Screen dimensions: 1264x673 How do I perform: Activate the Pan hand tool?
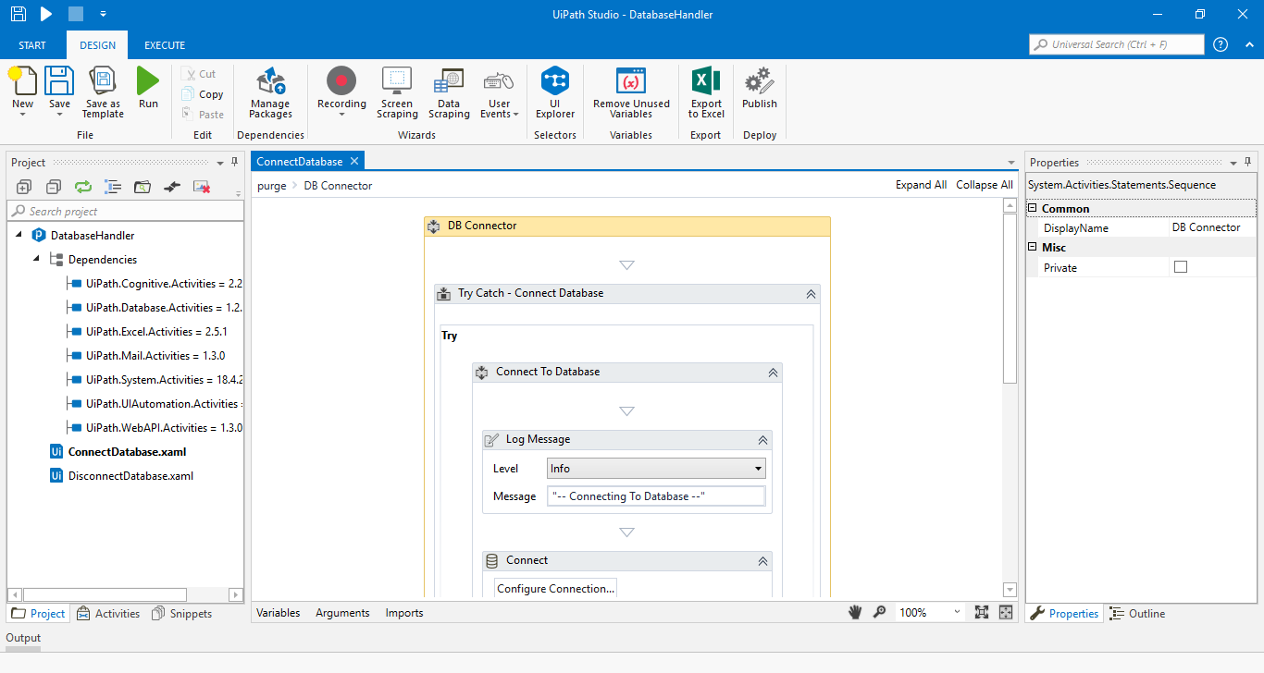856,612
